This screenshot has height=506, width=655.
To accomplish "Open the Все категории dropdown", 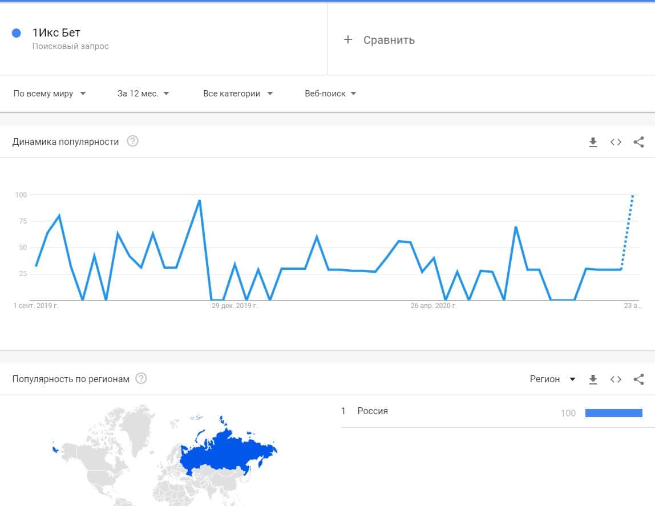I will click(x=238, y=94).
